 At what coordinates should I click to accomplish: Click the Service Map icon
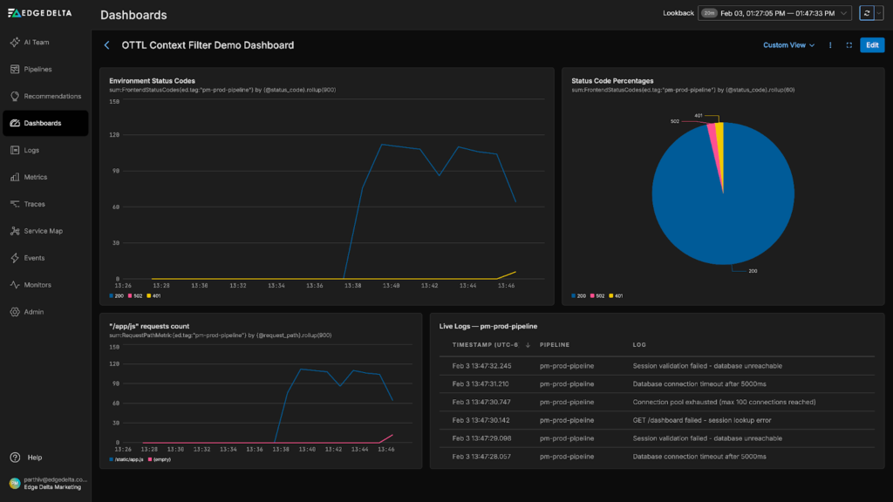pos(16,231)
